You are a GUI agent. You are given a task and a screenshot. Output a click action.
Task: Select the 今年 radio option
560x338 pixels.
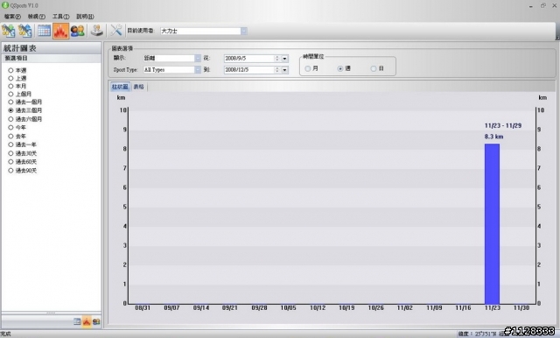pyautogui.click(x=17, y=128)
